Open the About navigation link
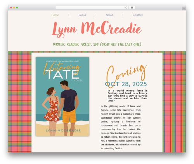 tap(109, 15)
